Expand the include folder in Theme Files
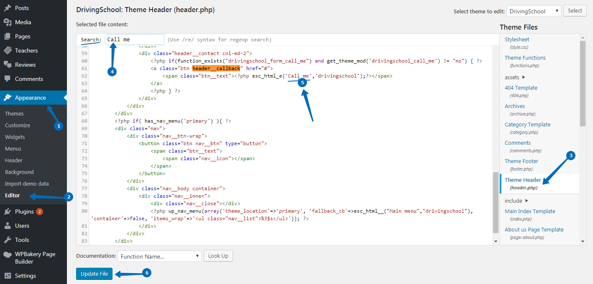 coord(516,201)
